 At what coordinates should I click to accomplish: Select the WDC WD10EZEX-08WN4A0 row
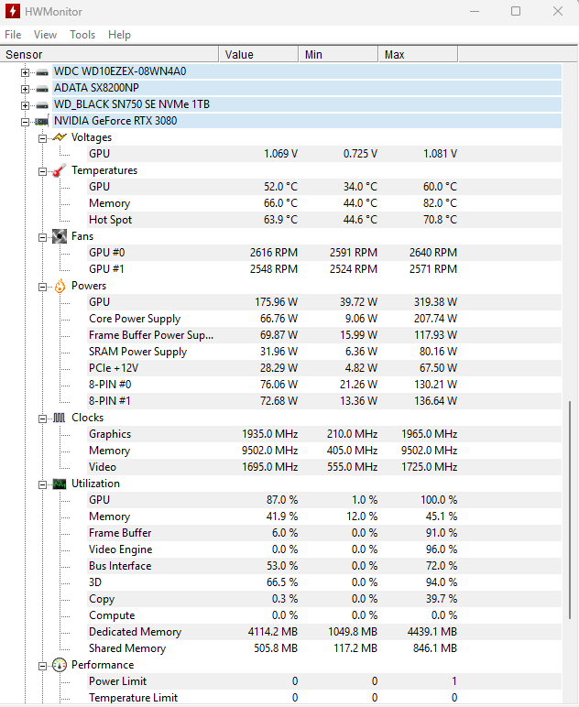[x=307, y=71]
